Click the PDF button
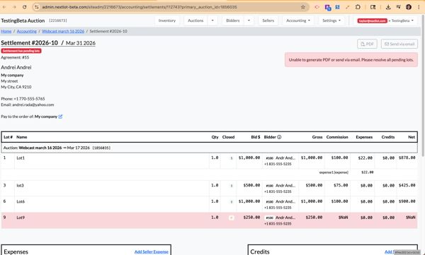Screen dimensions: 425x255 click(x=367, y=44)
